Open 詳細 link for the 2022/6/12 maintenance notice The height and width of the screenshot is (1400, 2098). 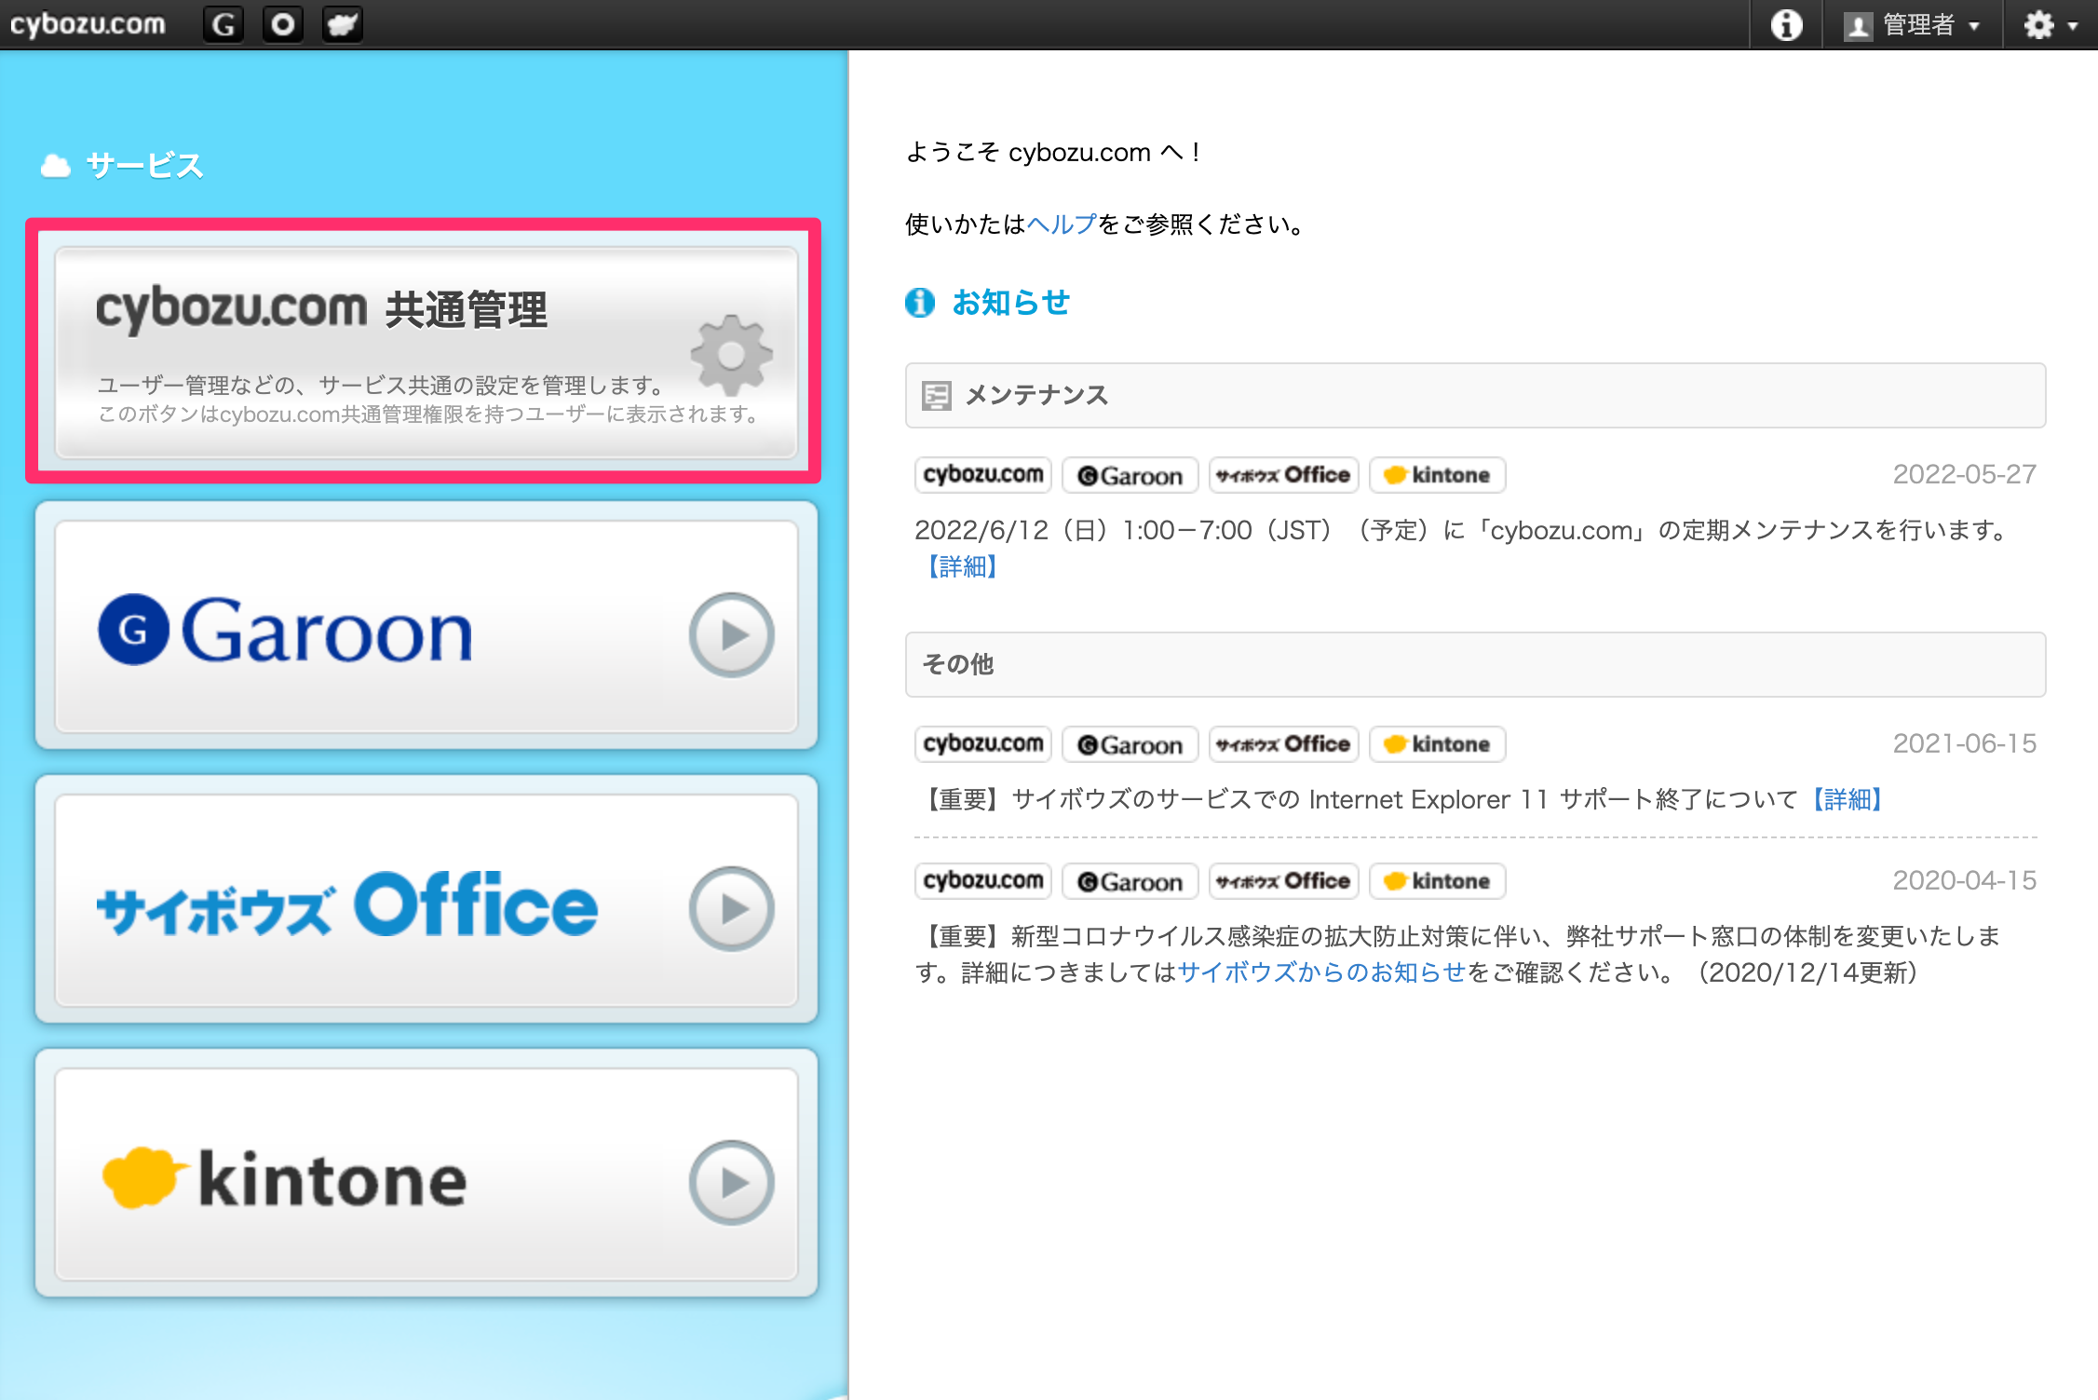[962, 566]
